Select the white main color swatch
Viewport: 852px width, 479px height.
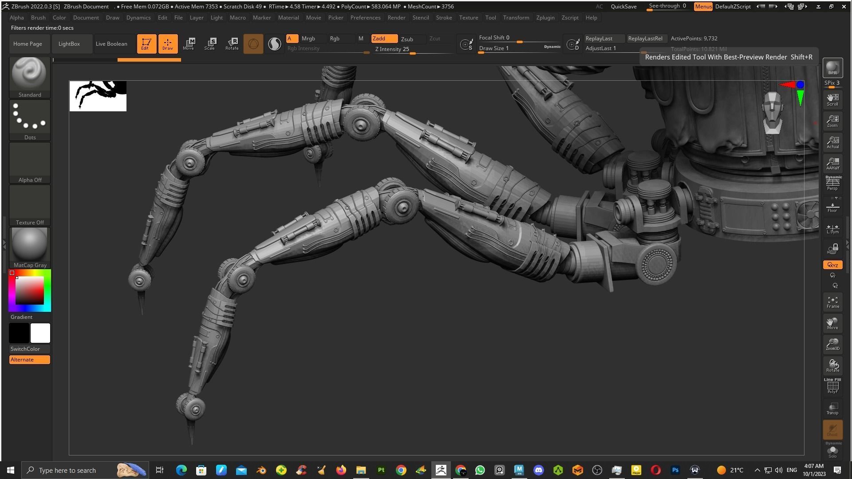(x=40, y=333)
